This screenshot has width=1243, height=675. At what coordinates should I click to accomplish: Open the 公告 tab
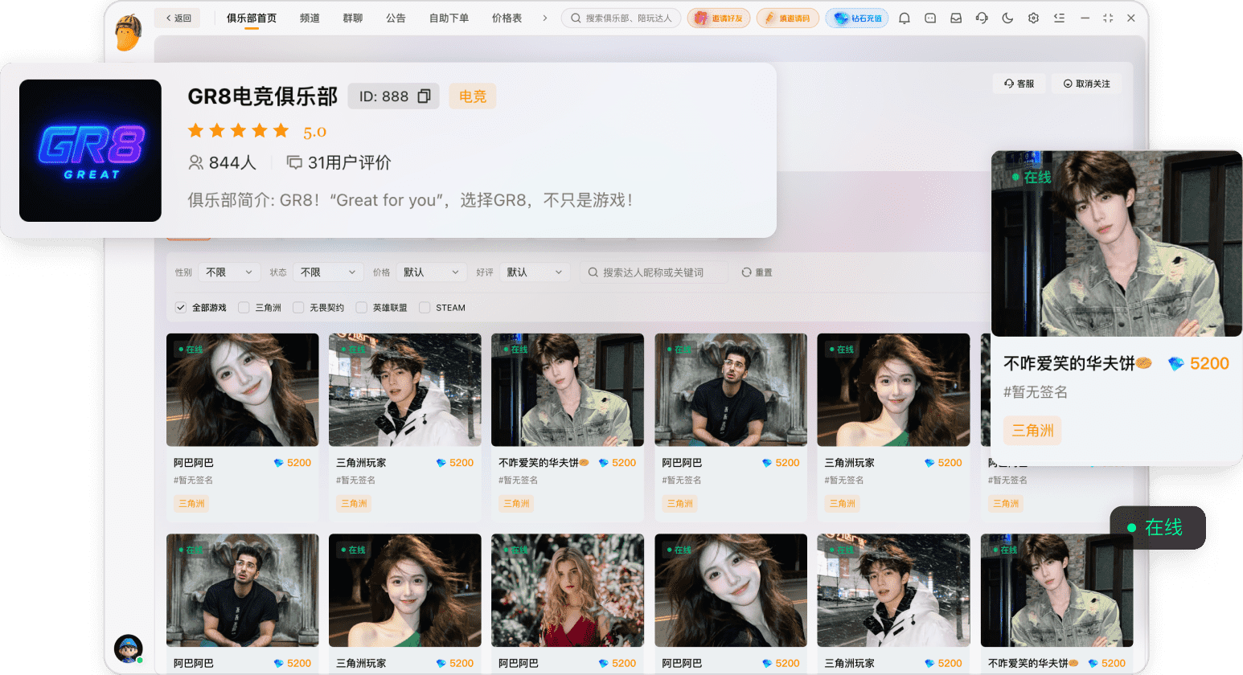point(396,18)
